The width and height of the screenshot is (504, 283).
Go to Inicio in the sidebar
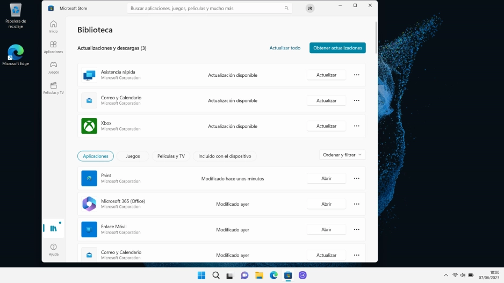pos(53,27)
